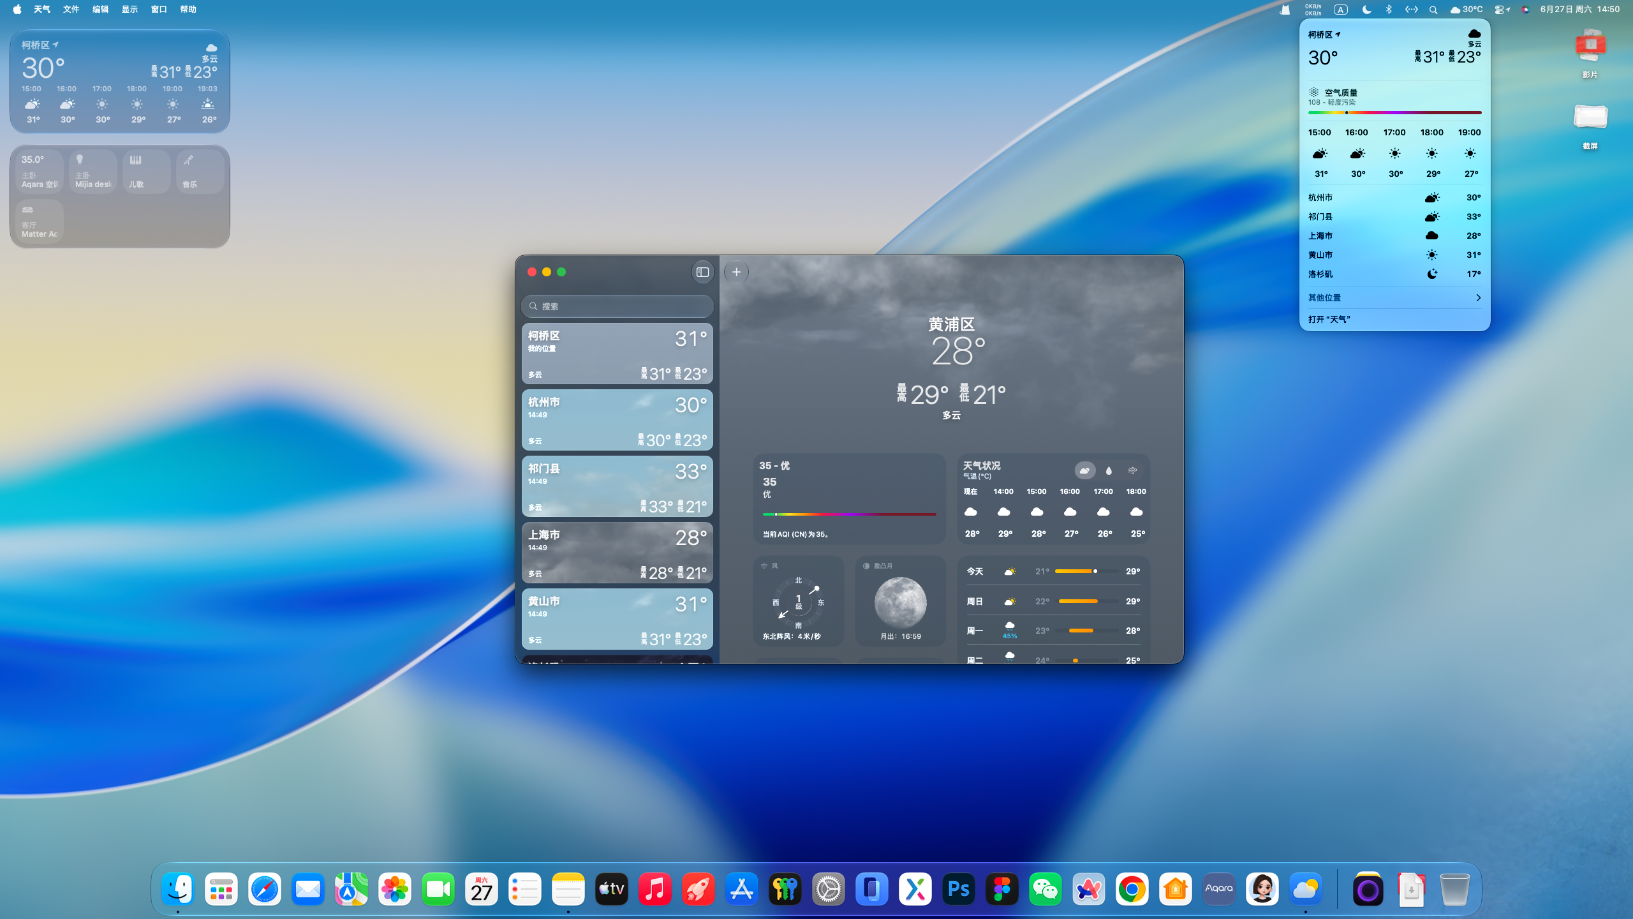Toggle the 音乐 tile in Home widget
The image size is (1633, 919).
(200, 171)
